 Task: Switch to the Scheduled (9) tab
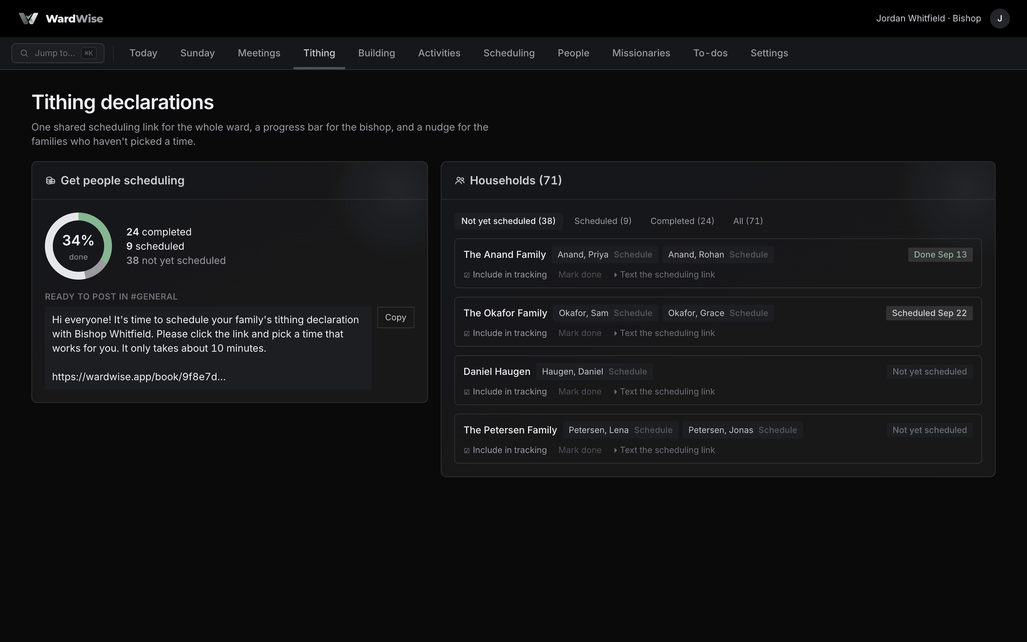[x=603, y=221]
